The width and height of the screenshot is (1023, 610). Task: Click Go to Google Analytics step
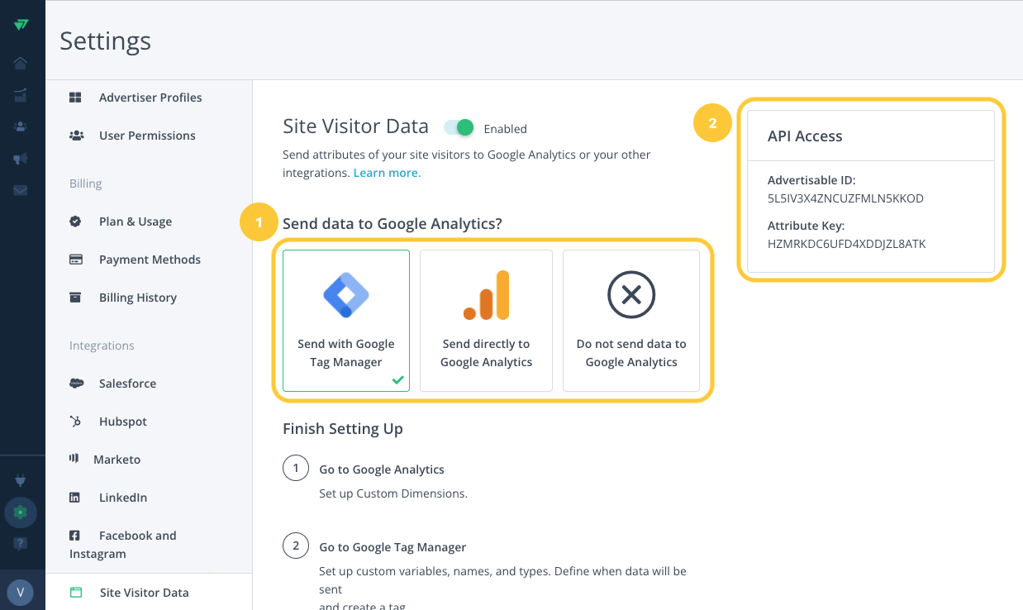click(382, 469)
